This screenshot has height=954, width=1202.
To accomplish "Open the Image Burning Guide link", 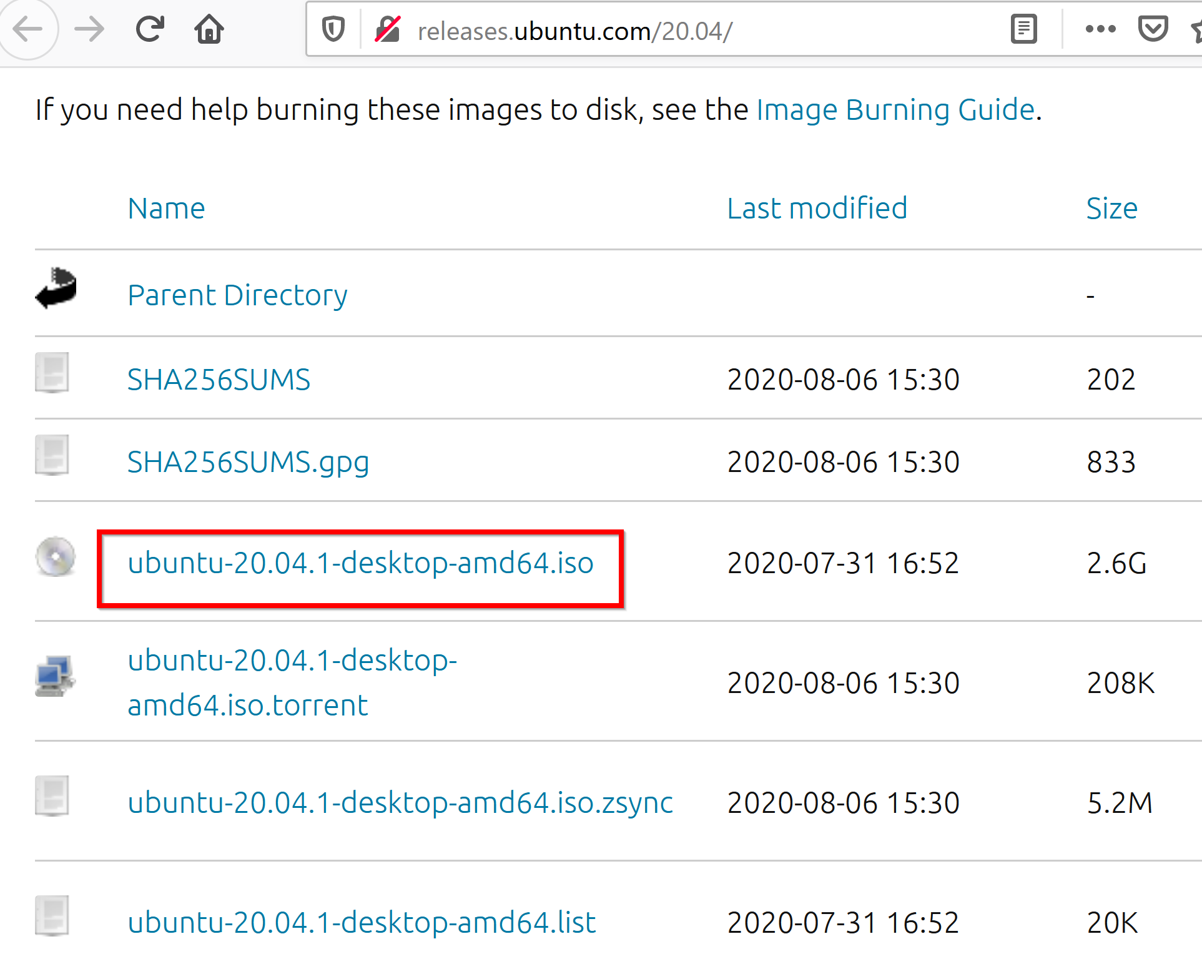I will point(896,110).
